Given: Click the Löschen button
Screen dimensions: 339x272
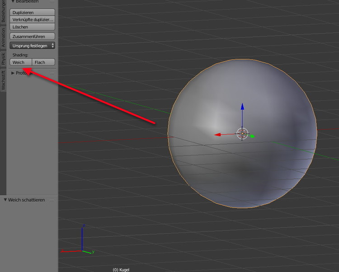Looking at the screenshot, I should click(x=32, y=27).
